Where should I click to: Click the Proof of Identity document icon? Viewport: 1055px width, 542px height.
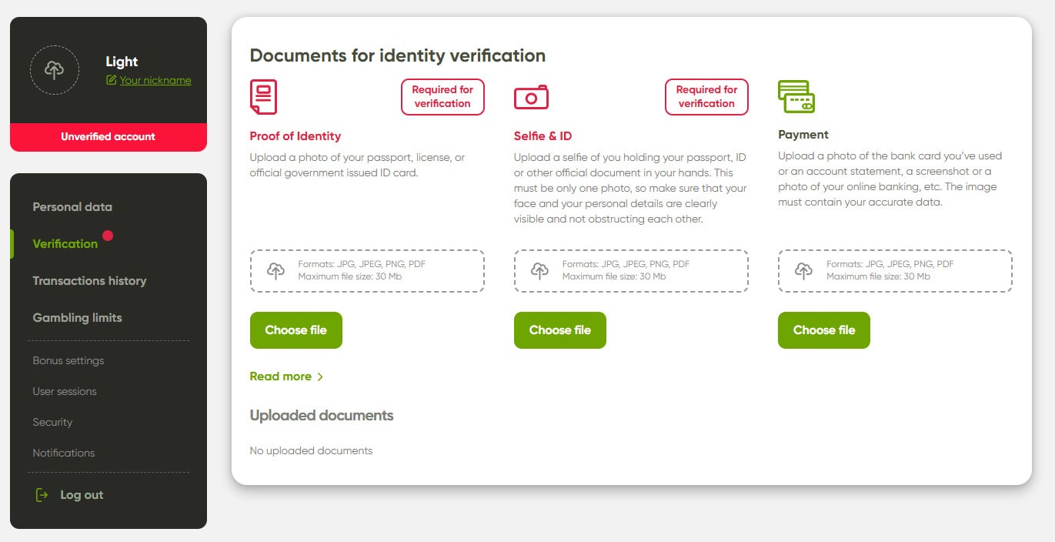(x=263, y=97)
